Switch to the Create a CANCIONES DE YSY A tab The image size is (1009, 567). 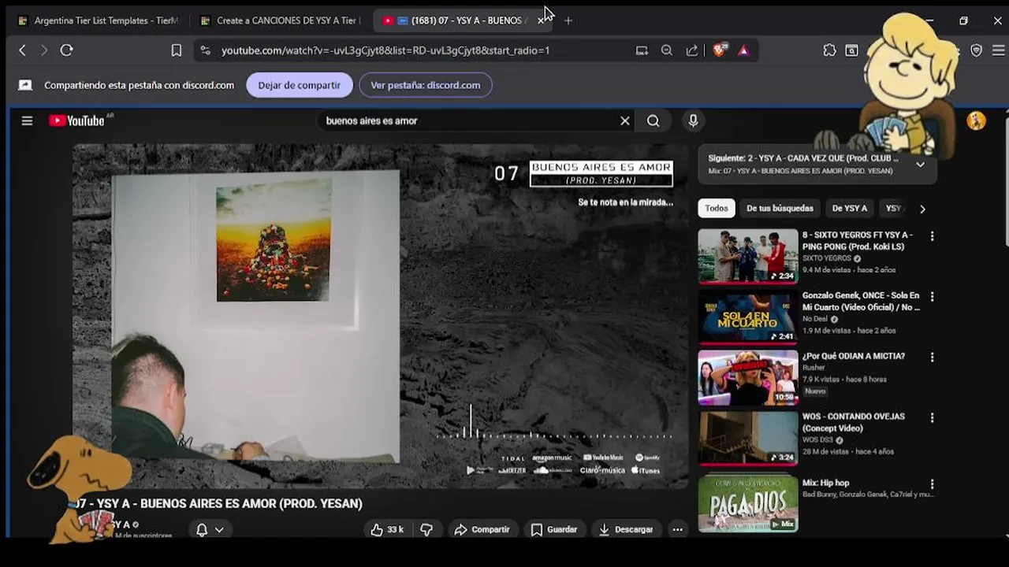[x=281, y=20]
